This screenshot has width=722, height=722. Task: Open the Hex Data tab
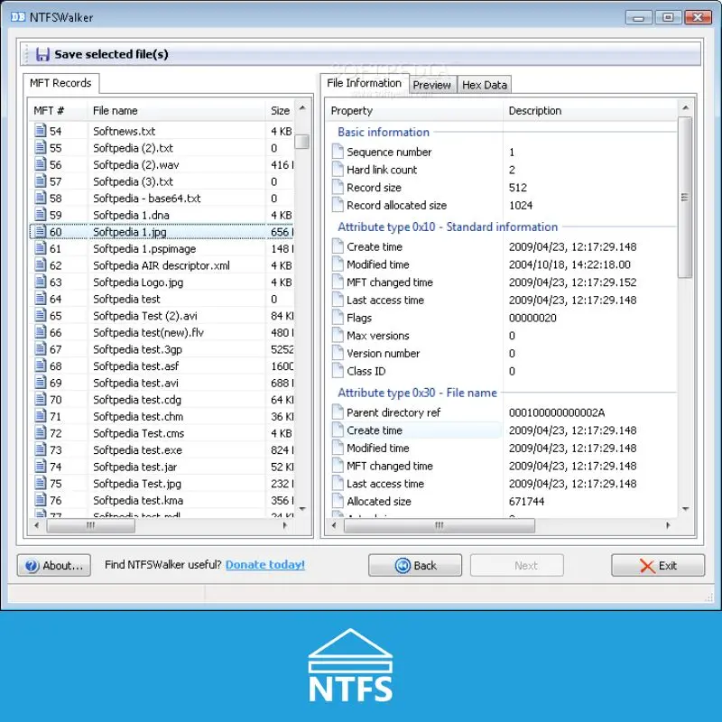coord(485,85)
